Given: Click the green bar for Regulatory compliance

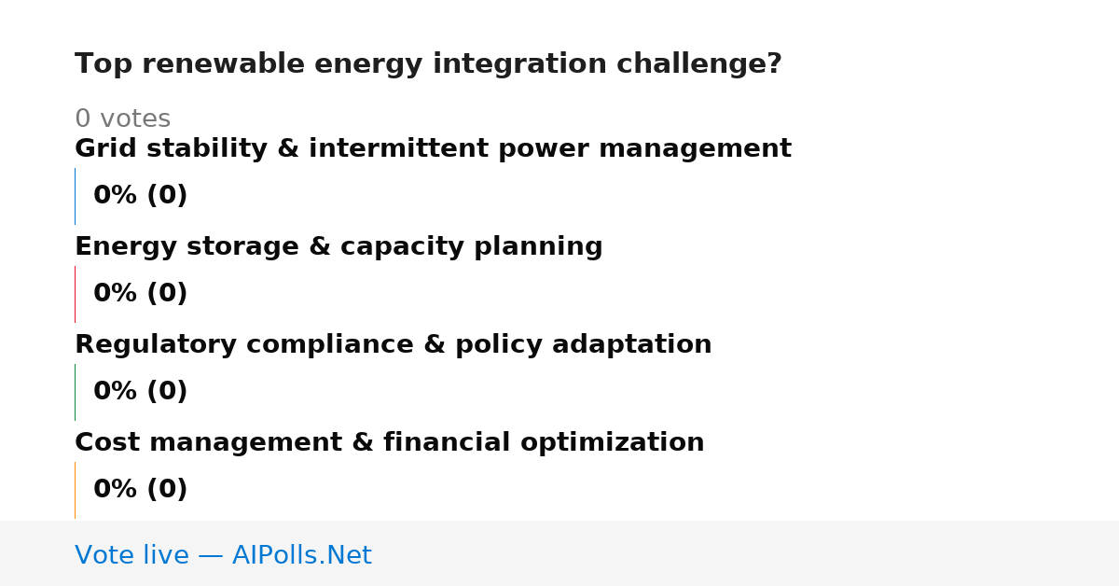Looking at the screenshot, I should click(75, 392).
